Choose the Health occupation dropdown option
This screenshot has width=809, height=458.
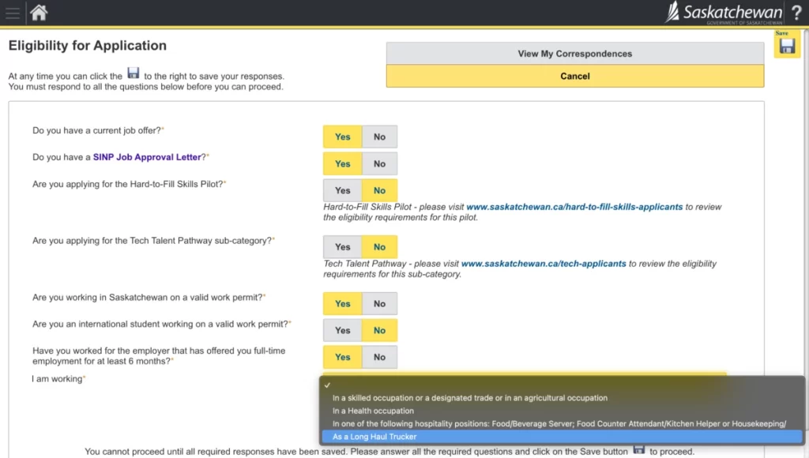click(373, 411)
